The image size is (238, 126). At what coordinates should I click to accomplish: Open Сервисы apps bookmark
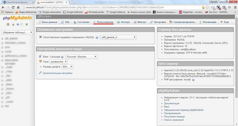tap(7, 12)
